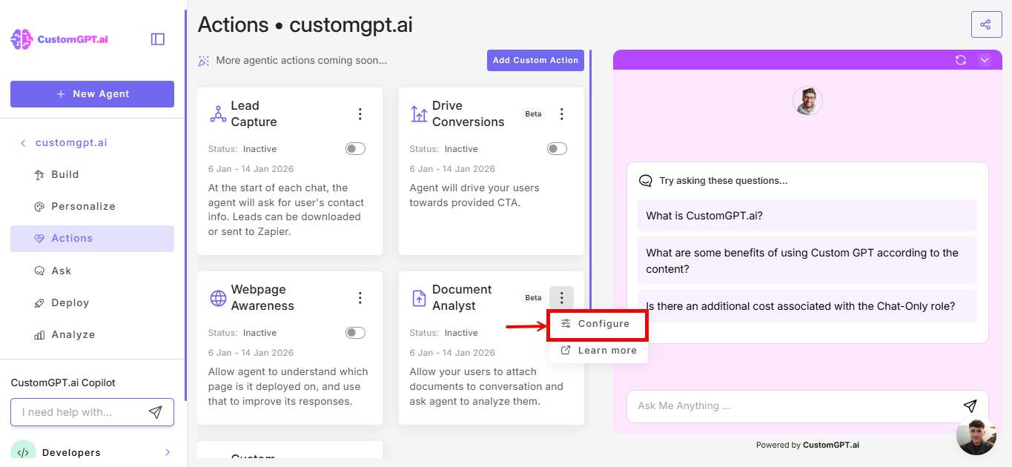The image size is (1012, 467).
Task: Click the Document Analyst file icon
Action: pyautogui.click(x=419, y=298)
